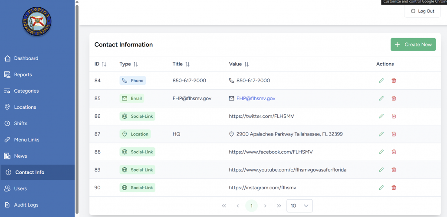Click the Florida Highway Patrol logo
Screen dimensions: 447x217
(x=37, y=22)
